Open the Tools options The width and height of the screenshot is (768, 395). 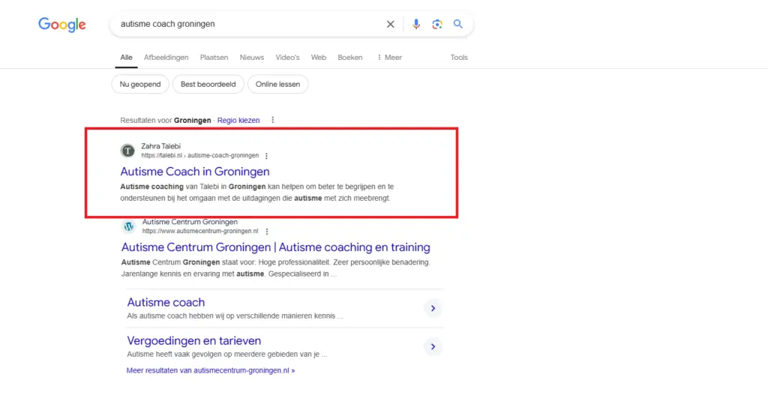(459, 57)
